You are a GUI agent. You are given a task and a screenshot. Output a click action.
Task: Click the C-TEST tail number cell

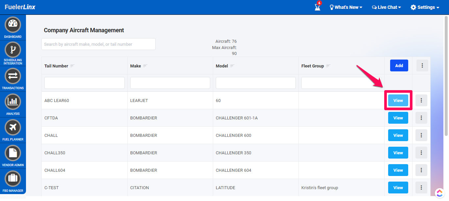point(85,188)
